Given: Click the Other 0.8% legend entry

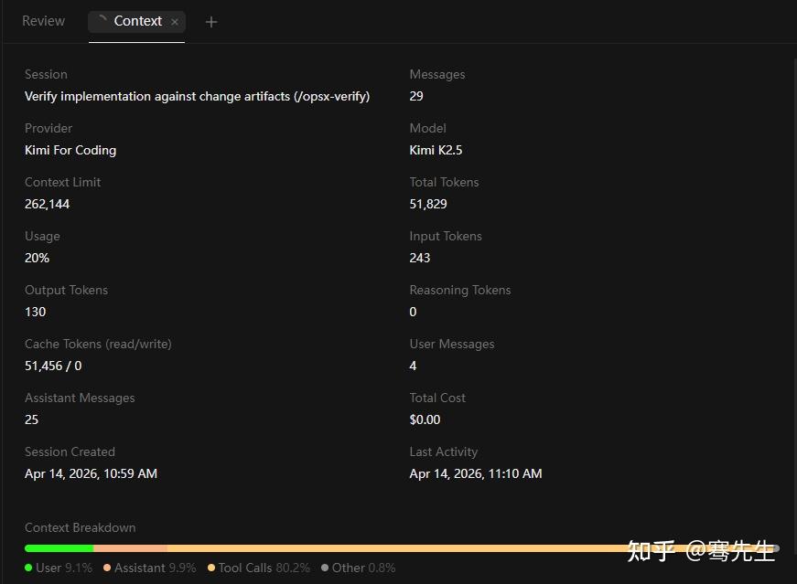Looking at the screenshot, I should (x=359, y=568).
